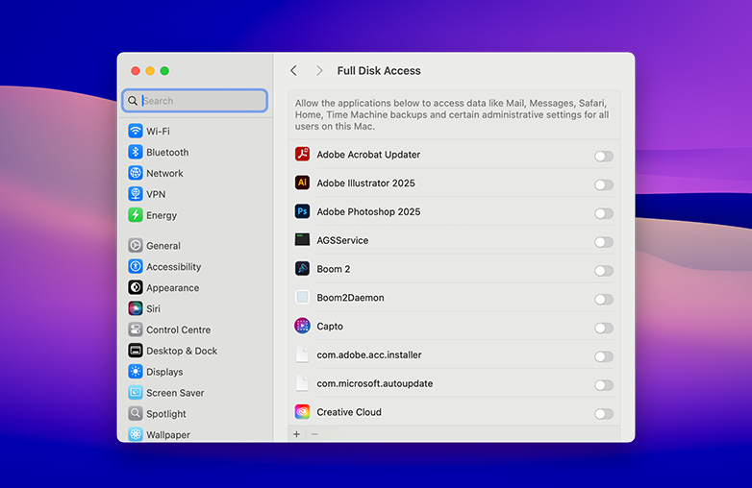Click the Wi-Fi icon in the sidebar

(x=136, y=131)
